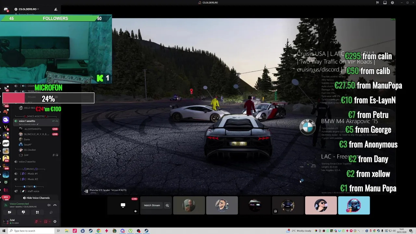Viewport: 416px width, 234px height.
Task: Open the Discord help question mark icon
Action: click(392, 3)
